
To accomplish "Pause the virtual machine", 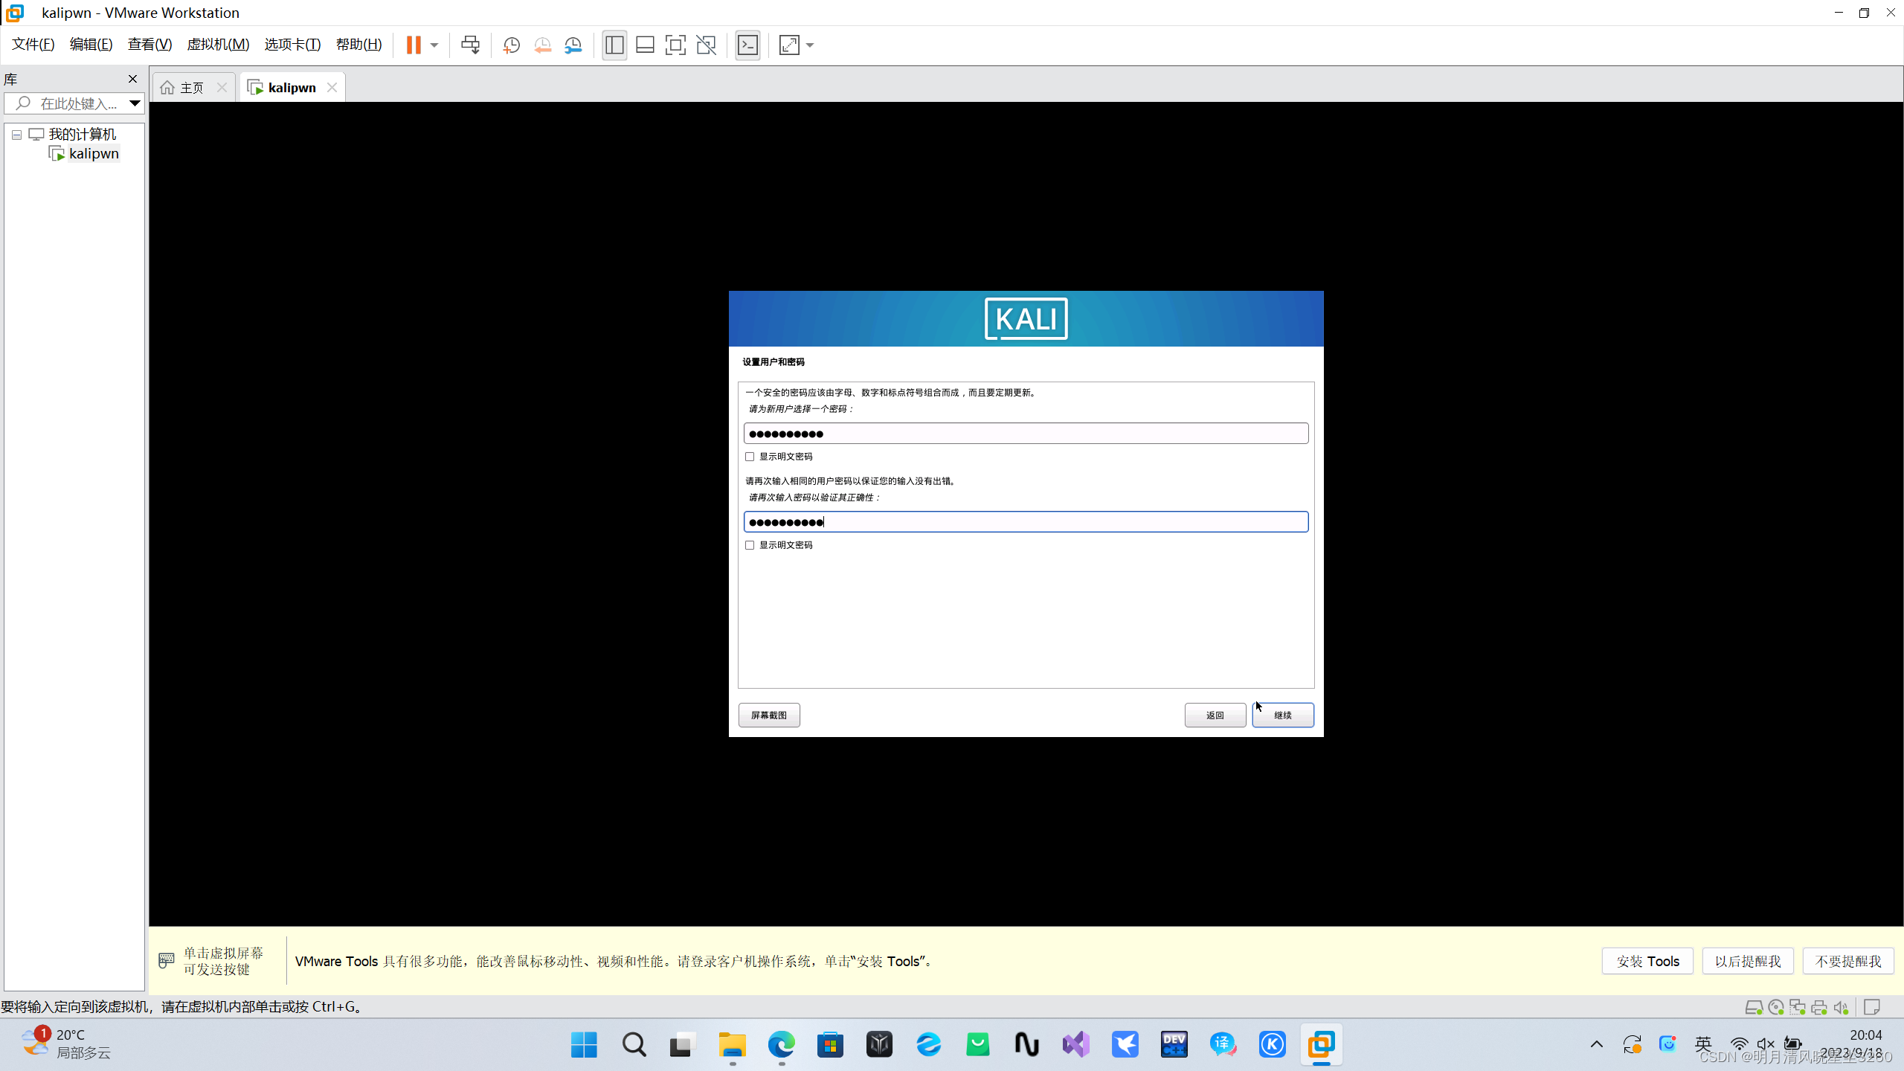I will [414, 45].
